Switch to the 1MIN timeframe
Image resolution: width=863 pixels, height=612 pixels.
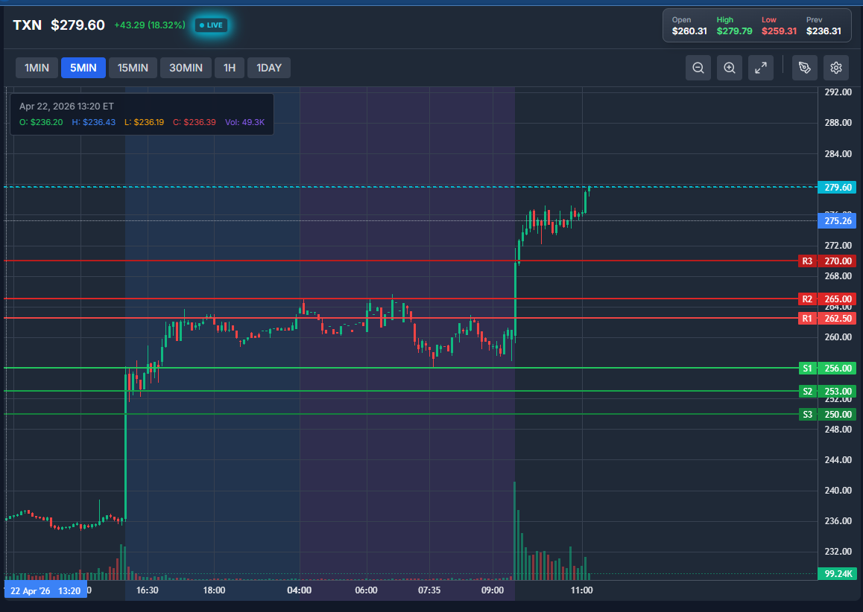pyautogui.click(x=37, y=68)
